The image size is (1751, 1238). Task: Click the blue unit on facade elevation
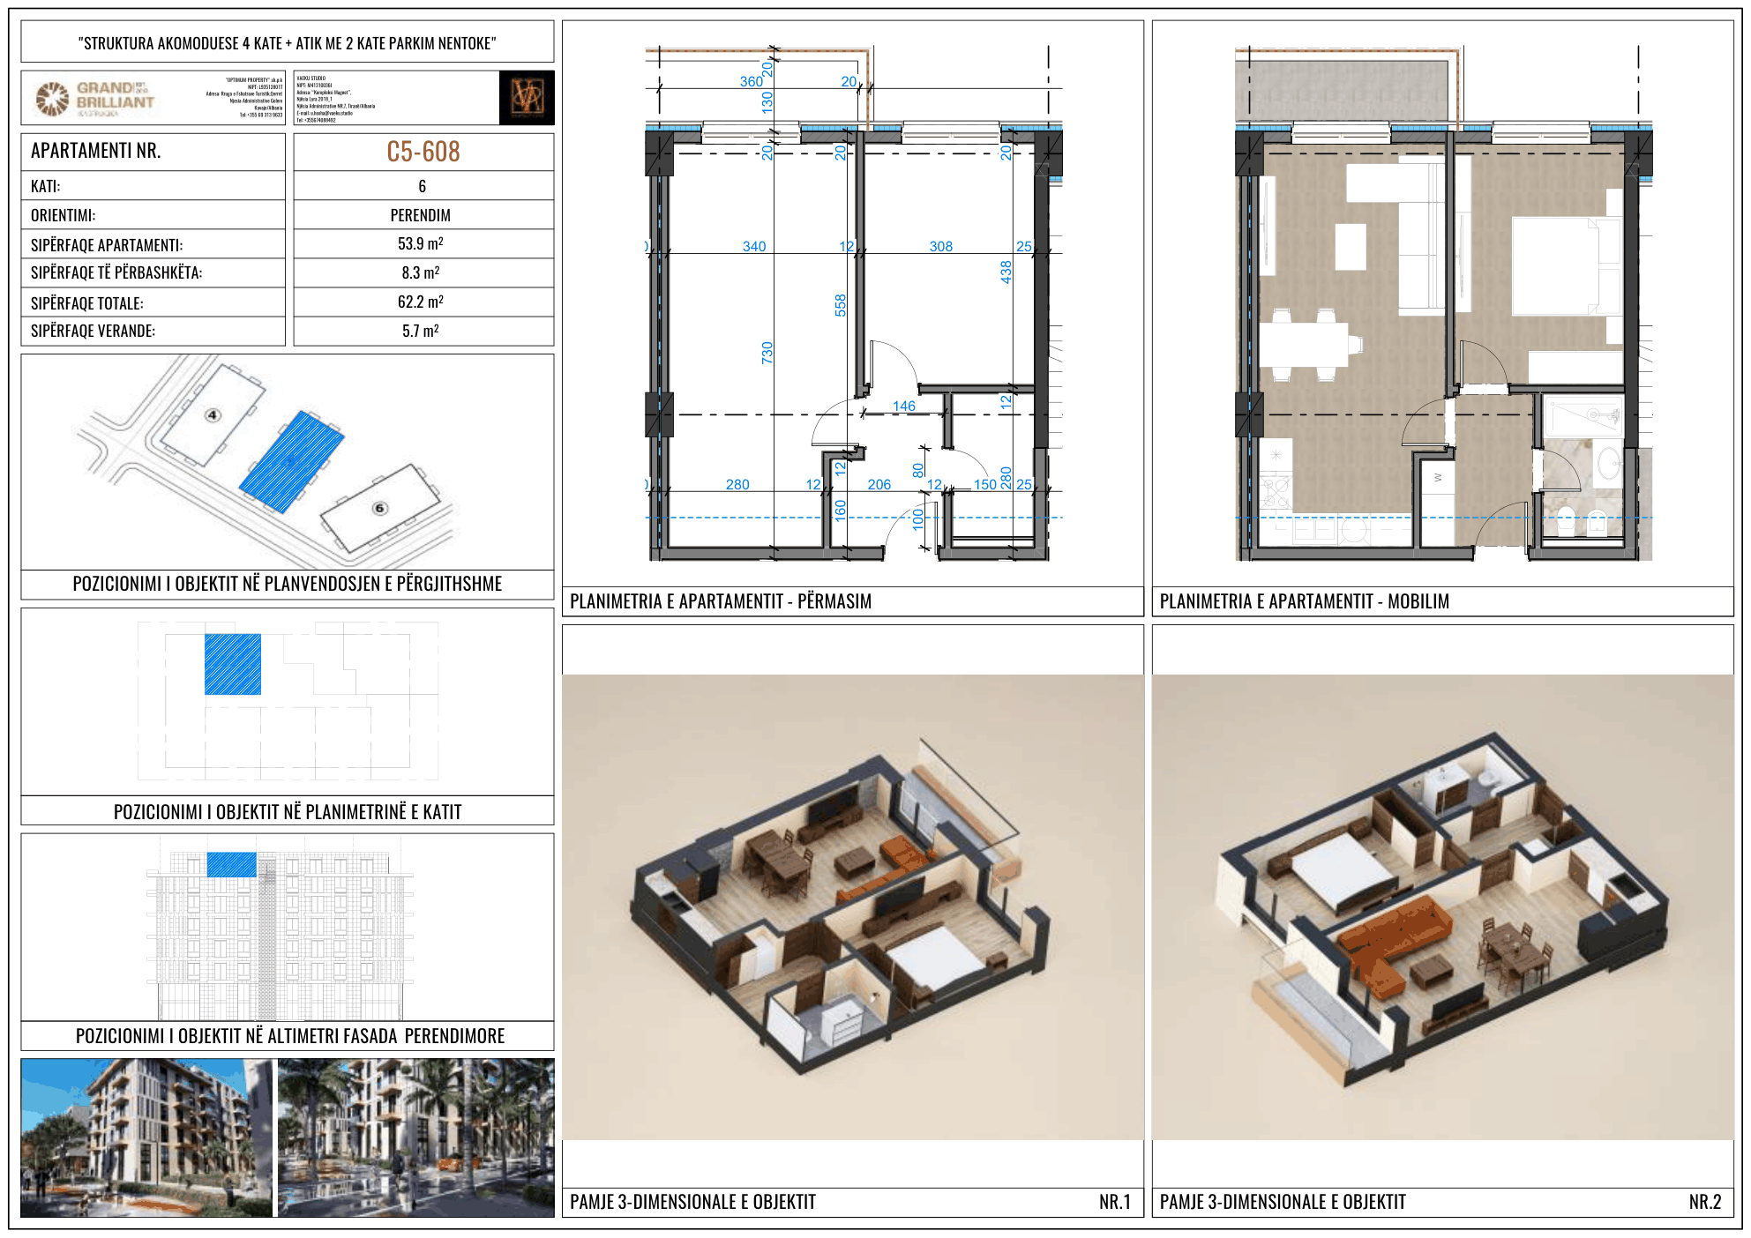(x=232, y=864)
